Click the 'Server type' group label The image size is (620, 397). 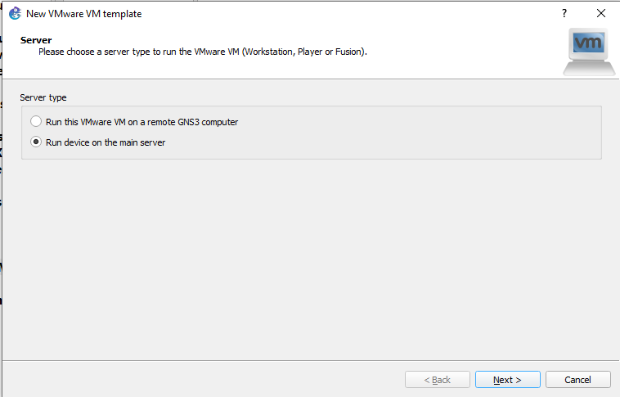(x=43, y=97)
